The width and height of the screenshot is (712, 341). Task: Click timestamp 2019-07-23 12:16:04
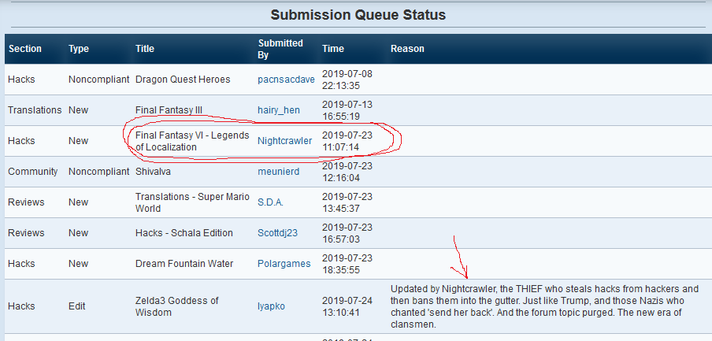(347, 172)
